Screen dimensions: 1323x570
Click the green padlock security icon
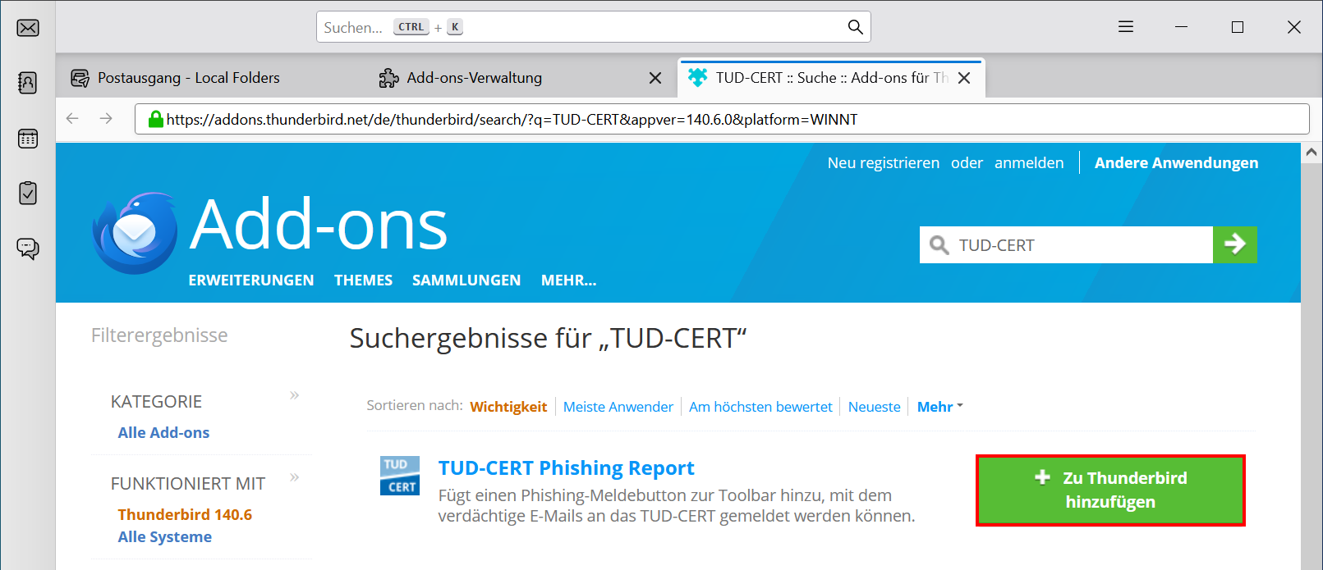click(x=155, y=119)
